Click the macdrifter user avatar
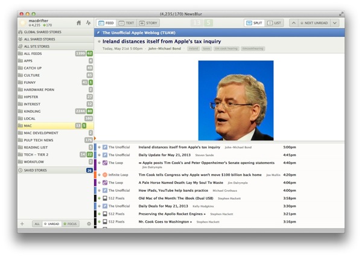 [x=23, y=23]
